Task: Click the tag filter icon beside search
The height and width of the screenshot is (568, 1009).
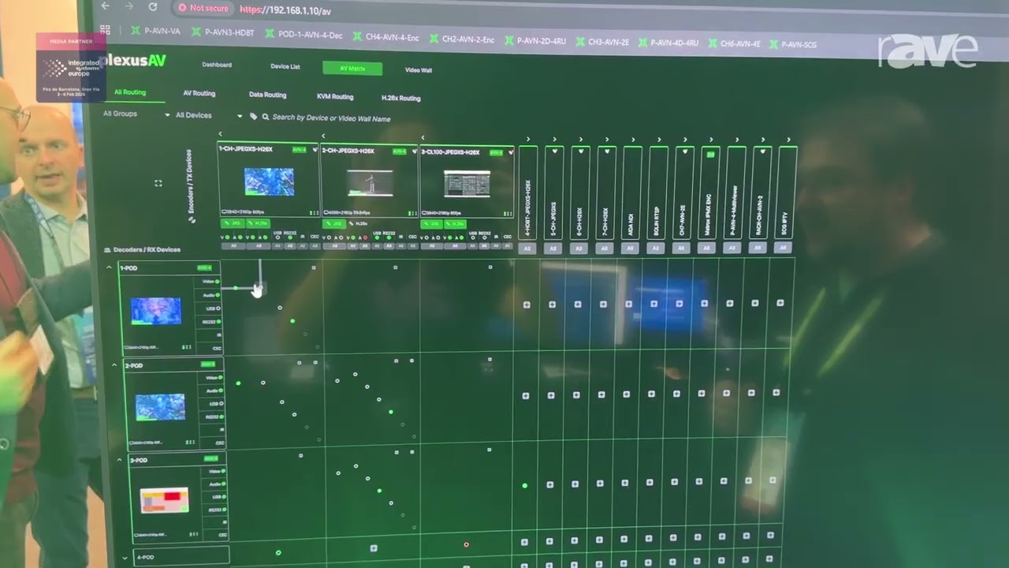Action: [254, 117]
